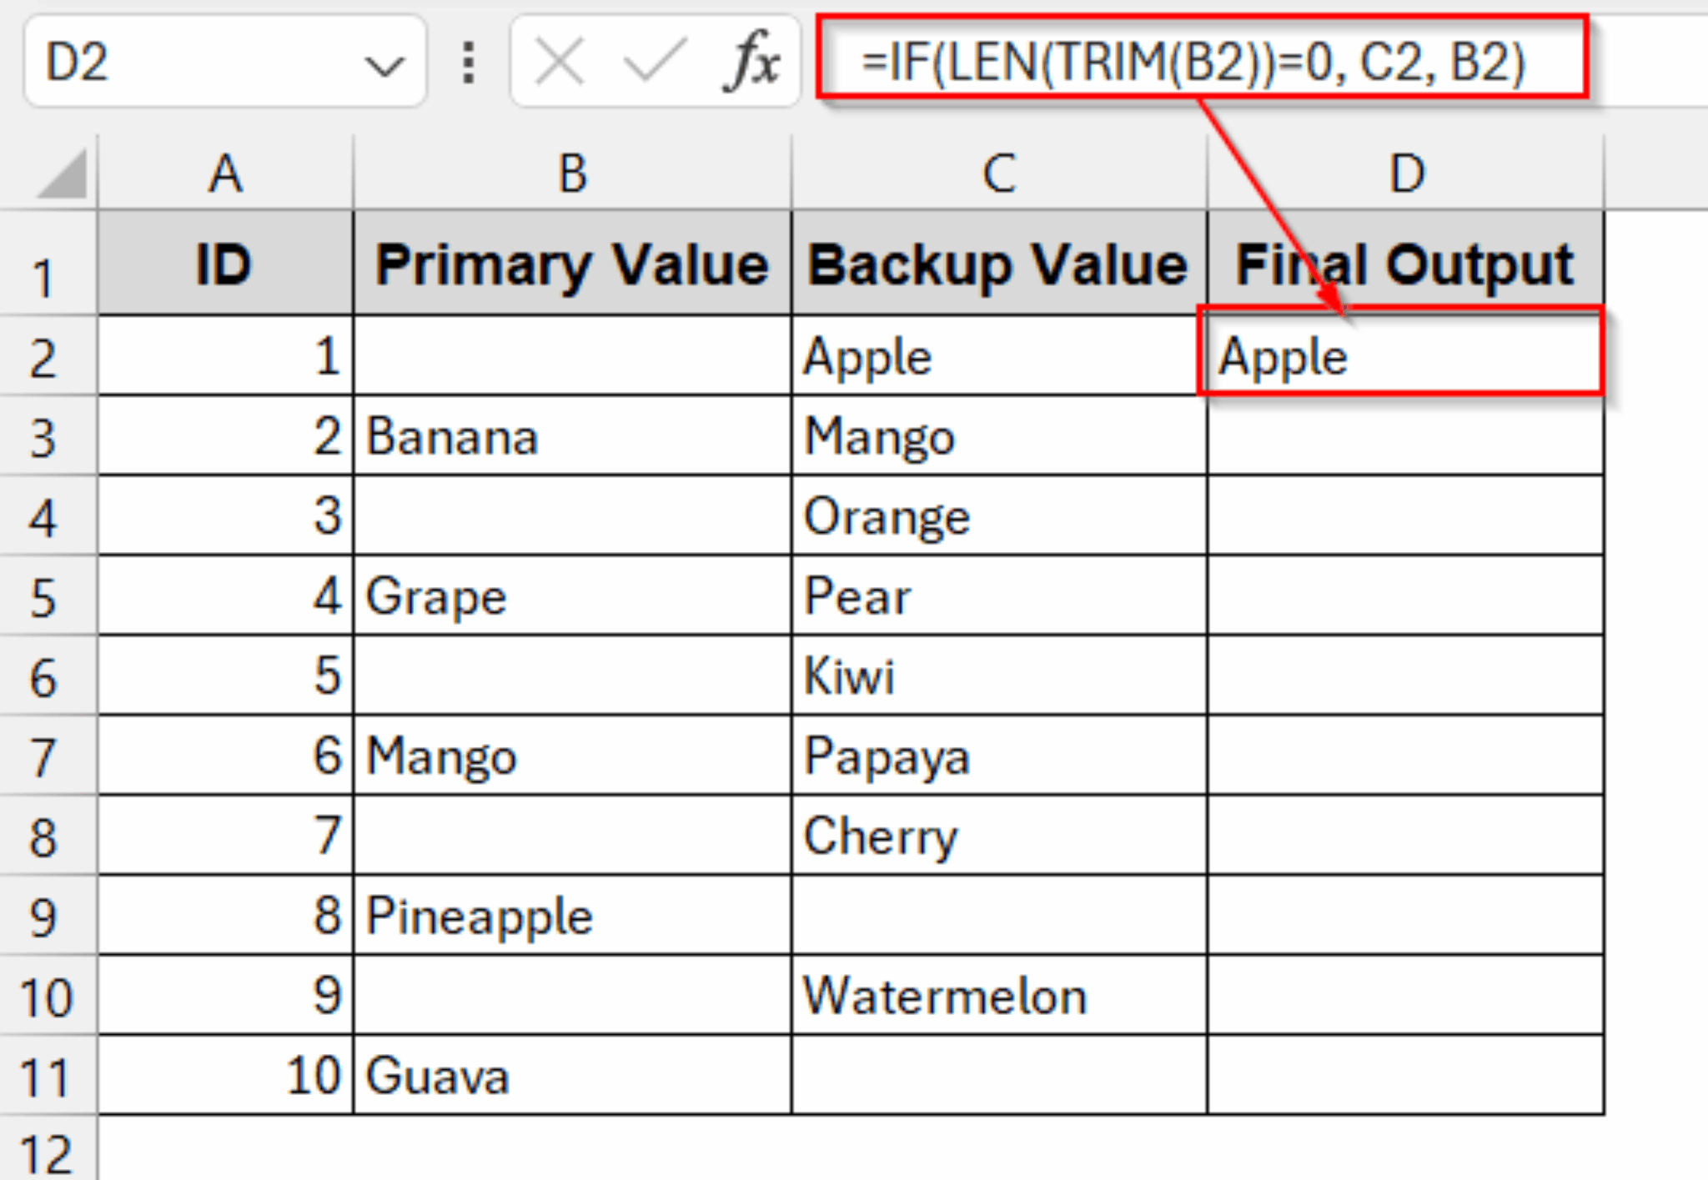Click the Primary Value header cell
This screenshot has width=1708, height=1180.
point(571,265)
